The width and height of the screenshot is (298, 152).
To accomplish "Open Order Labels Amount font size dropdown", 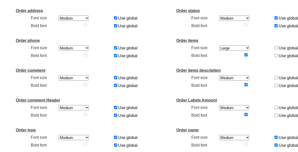I will point(234,108).
